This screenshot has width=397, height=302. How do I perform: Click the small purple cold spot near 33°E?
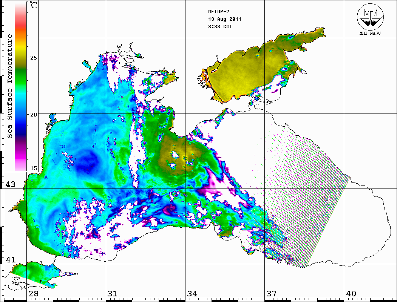tap(169, 209)
